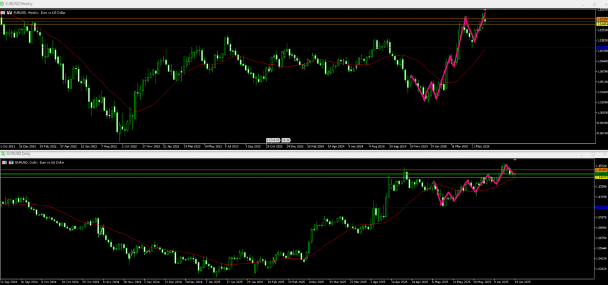
Task: Click 1.08060 on Daily price scale
Action: [601, 227]
